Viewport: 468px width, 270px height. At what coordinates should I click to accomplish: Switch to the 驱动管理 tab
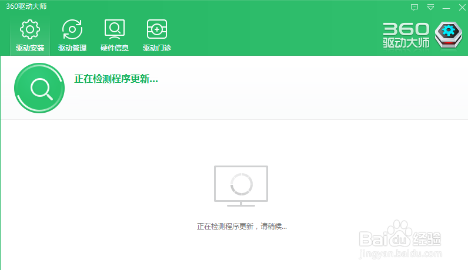[72, 36]
